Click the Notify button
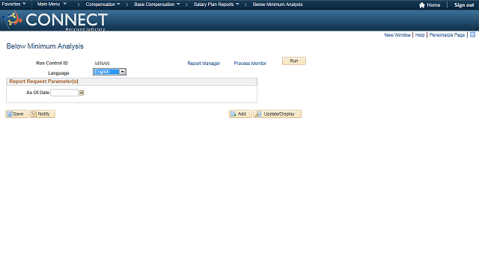The image size is (479, 269). point(42,114)
